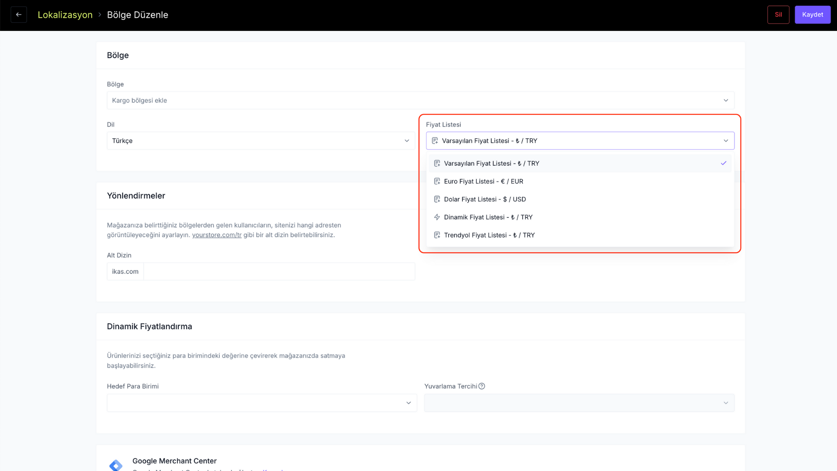The width and height of the screenshot is (837, 471).
Task: Select Varsayılan Fiyat Listesi - ₺ / TRY option
Action: coord(580,163)
